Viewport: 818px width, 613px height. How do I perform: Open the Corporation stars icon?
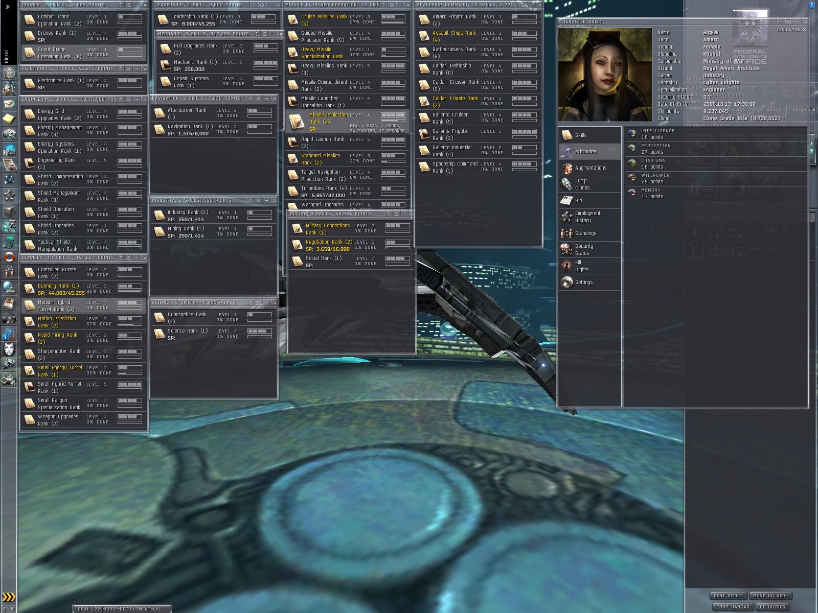9,195
